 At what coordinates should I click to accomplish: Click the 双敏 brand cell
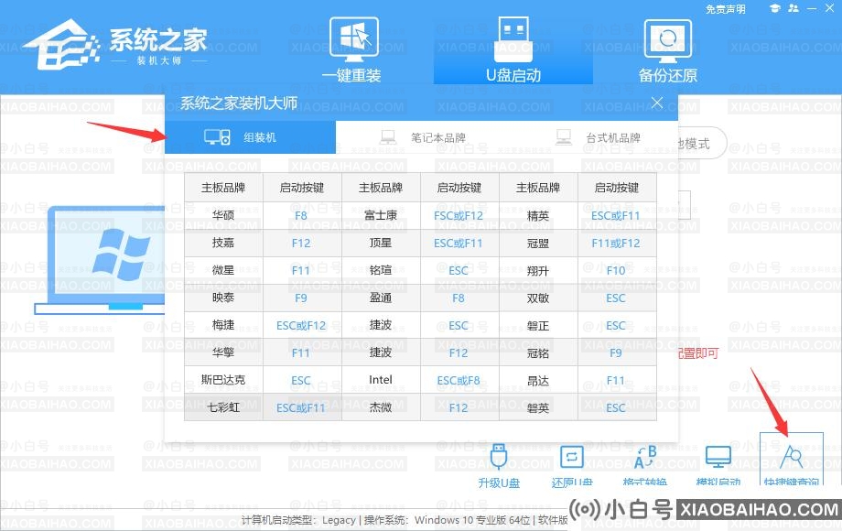[538, 298]
